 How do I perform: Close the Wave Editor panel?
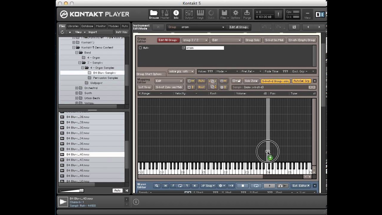pos(315,186)
